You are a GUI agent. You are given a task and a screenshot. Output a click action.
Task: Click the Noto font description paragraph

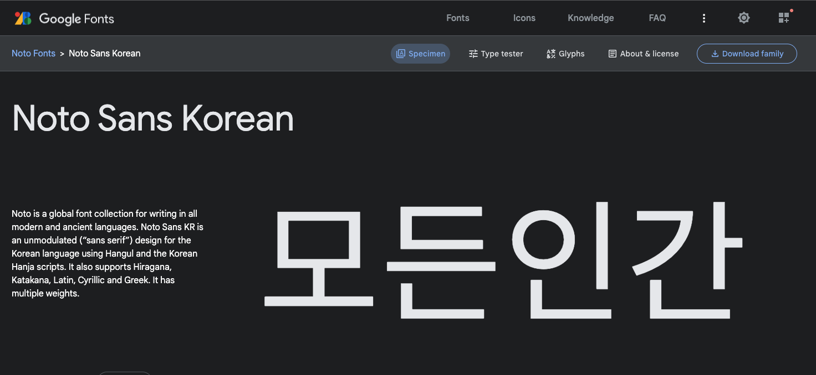pos(108,253)
